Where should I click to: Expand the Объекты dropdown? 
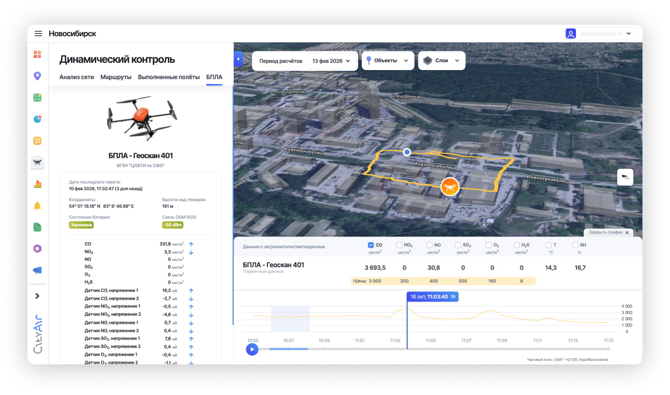(x=388, y=60)
